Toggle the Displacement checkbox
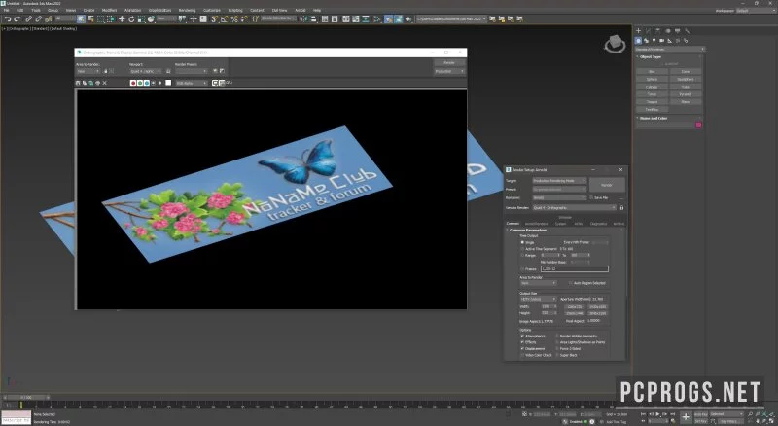Image resolution: width=778 pixels, height=426 pixels. [522, 349]
